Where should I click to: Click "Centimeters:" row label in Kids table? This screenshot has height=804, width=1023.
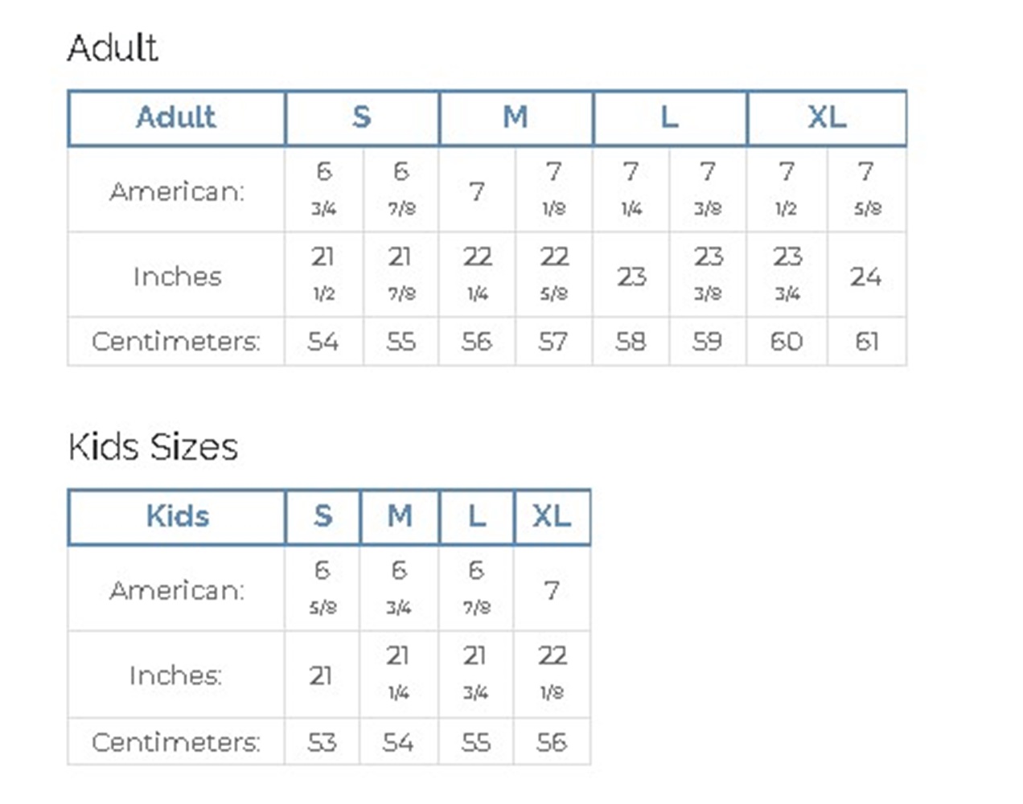click(176, 741)
